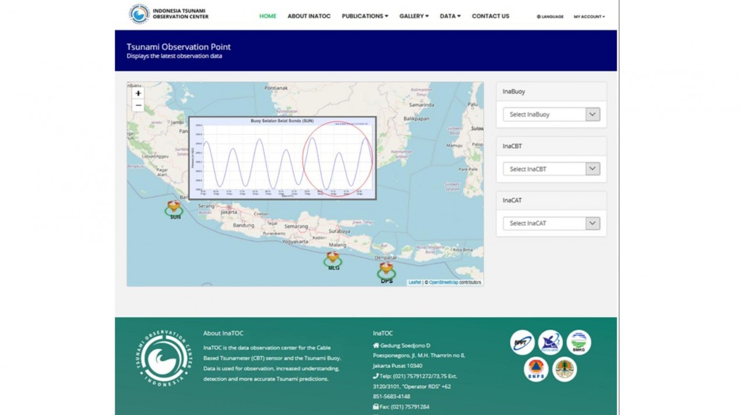Viewport: 740px width, 415px height.
Task: Click the Jakarta label on the map
Action: pos(229,212)
